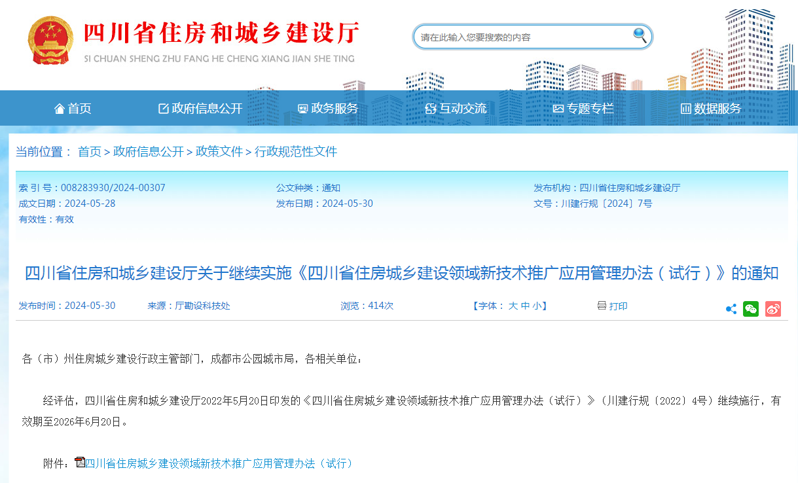This screenshot has width=798, height=483.
Task: Click 政策文件 in the breadcrumb
Action: pyautogui.click(x=219, y=152)
